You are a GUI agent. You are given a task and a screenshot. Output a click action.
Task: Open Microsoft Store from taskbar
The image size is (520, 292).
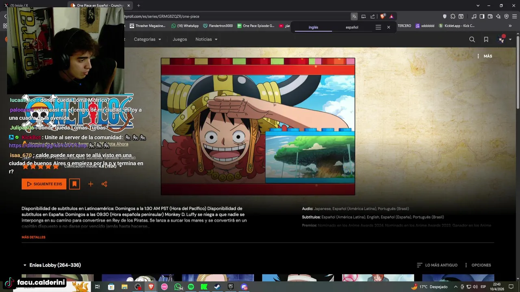(x=111, y=287)
